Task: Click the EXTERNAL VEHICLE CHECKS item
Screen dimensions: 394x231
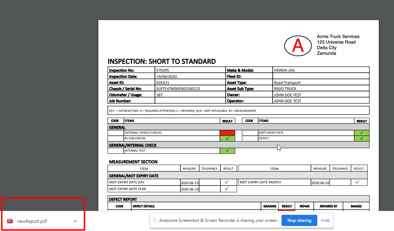Action: pos(143,133)
